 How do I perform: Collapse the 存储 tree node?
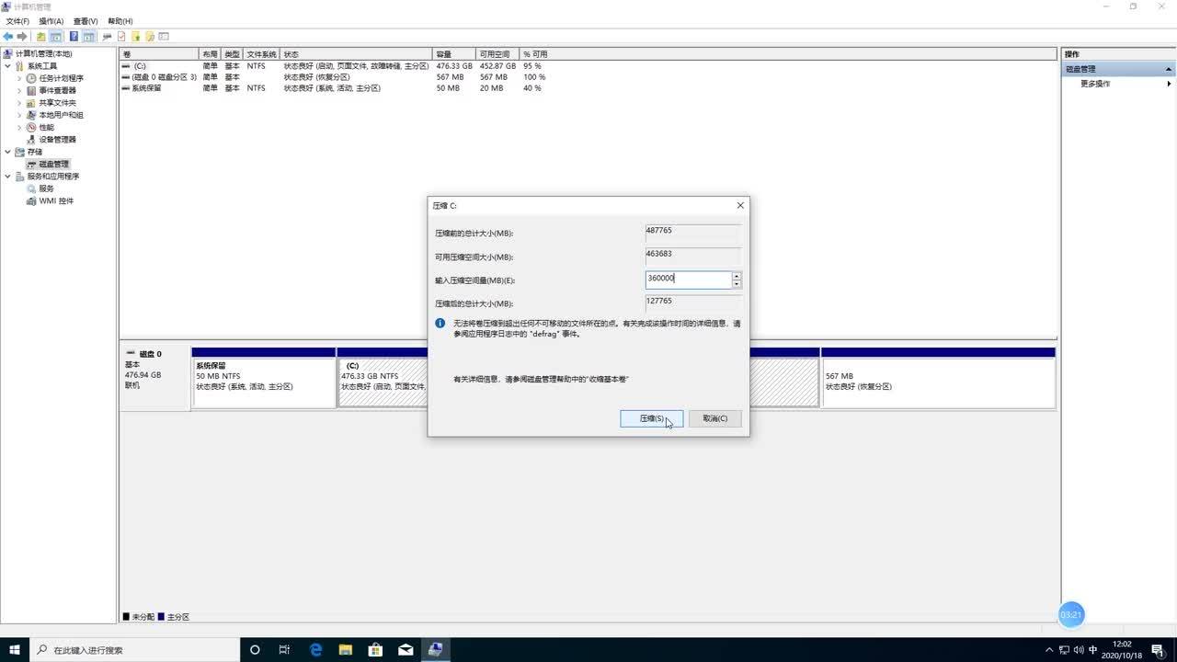click(x=8, y=152)
